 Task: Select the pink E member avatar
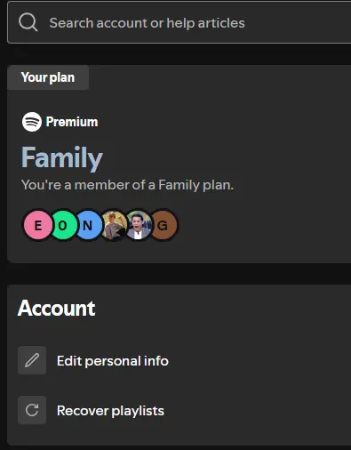pos(37,225)
